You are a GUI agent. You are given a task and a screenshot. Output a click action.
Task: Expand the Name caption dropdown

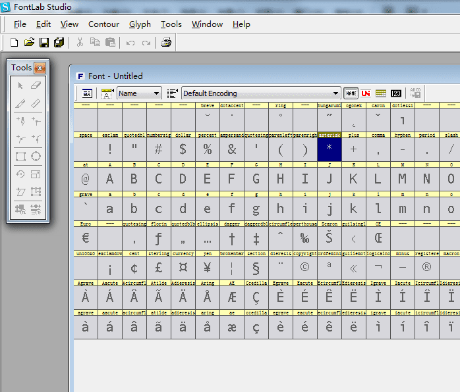point(156,93)
